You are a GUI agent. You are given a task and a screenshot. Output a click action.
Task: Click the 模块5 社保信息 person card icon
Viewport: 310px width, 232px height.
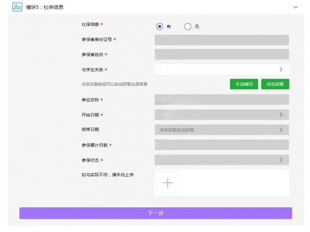[x=17, y=7]
